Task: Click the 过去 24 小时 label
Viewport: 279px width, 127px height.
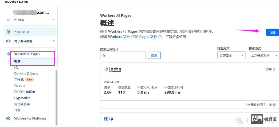Action: [111, 82]
